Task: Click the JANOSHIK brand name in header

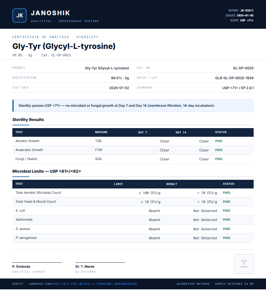Action: tap(50, 13)
